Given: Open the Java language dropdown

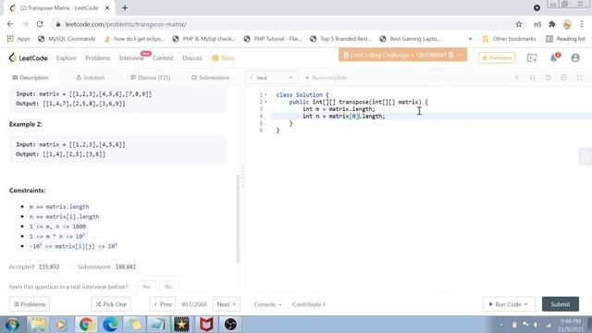Looking at the screenshot, I should pos(271,78).
